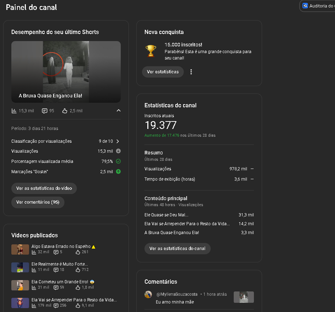The image size is (335, 312).
Task: Click the comments icon showing 95
Action: [45, 111]
